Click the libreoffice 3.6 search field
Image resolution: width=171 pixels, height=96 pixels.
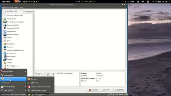13,11
